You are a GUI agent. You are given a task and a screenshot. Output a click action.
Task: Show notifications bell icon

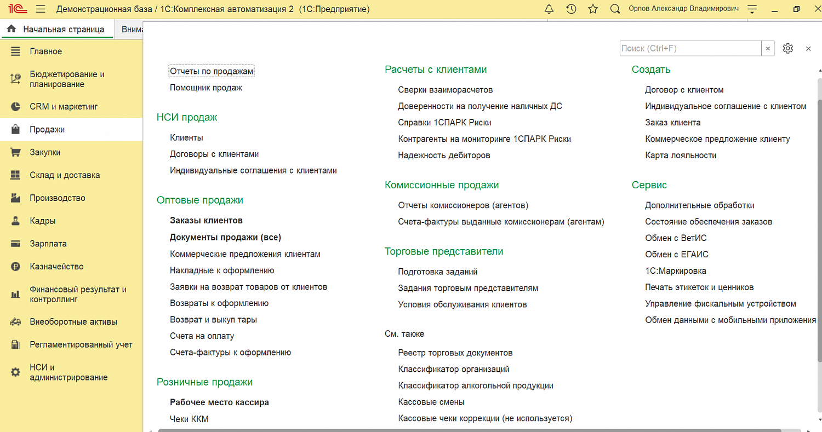pyautogui.click(x=549, y=9)
